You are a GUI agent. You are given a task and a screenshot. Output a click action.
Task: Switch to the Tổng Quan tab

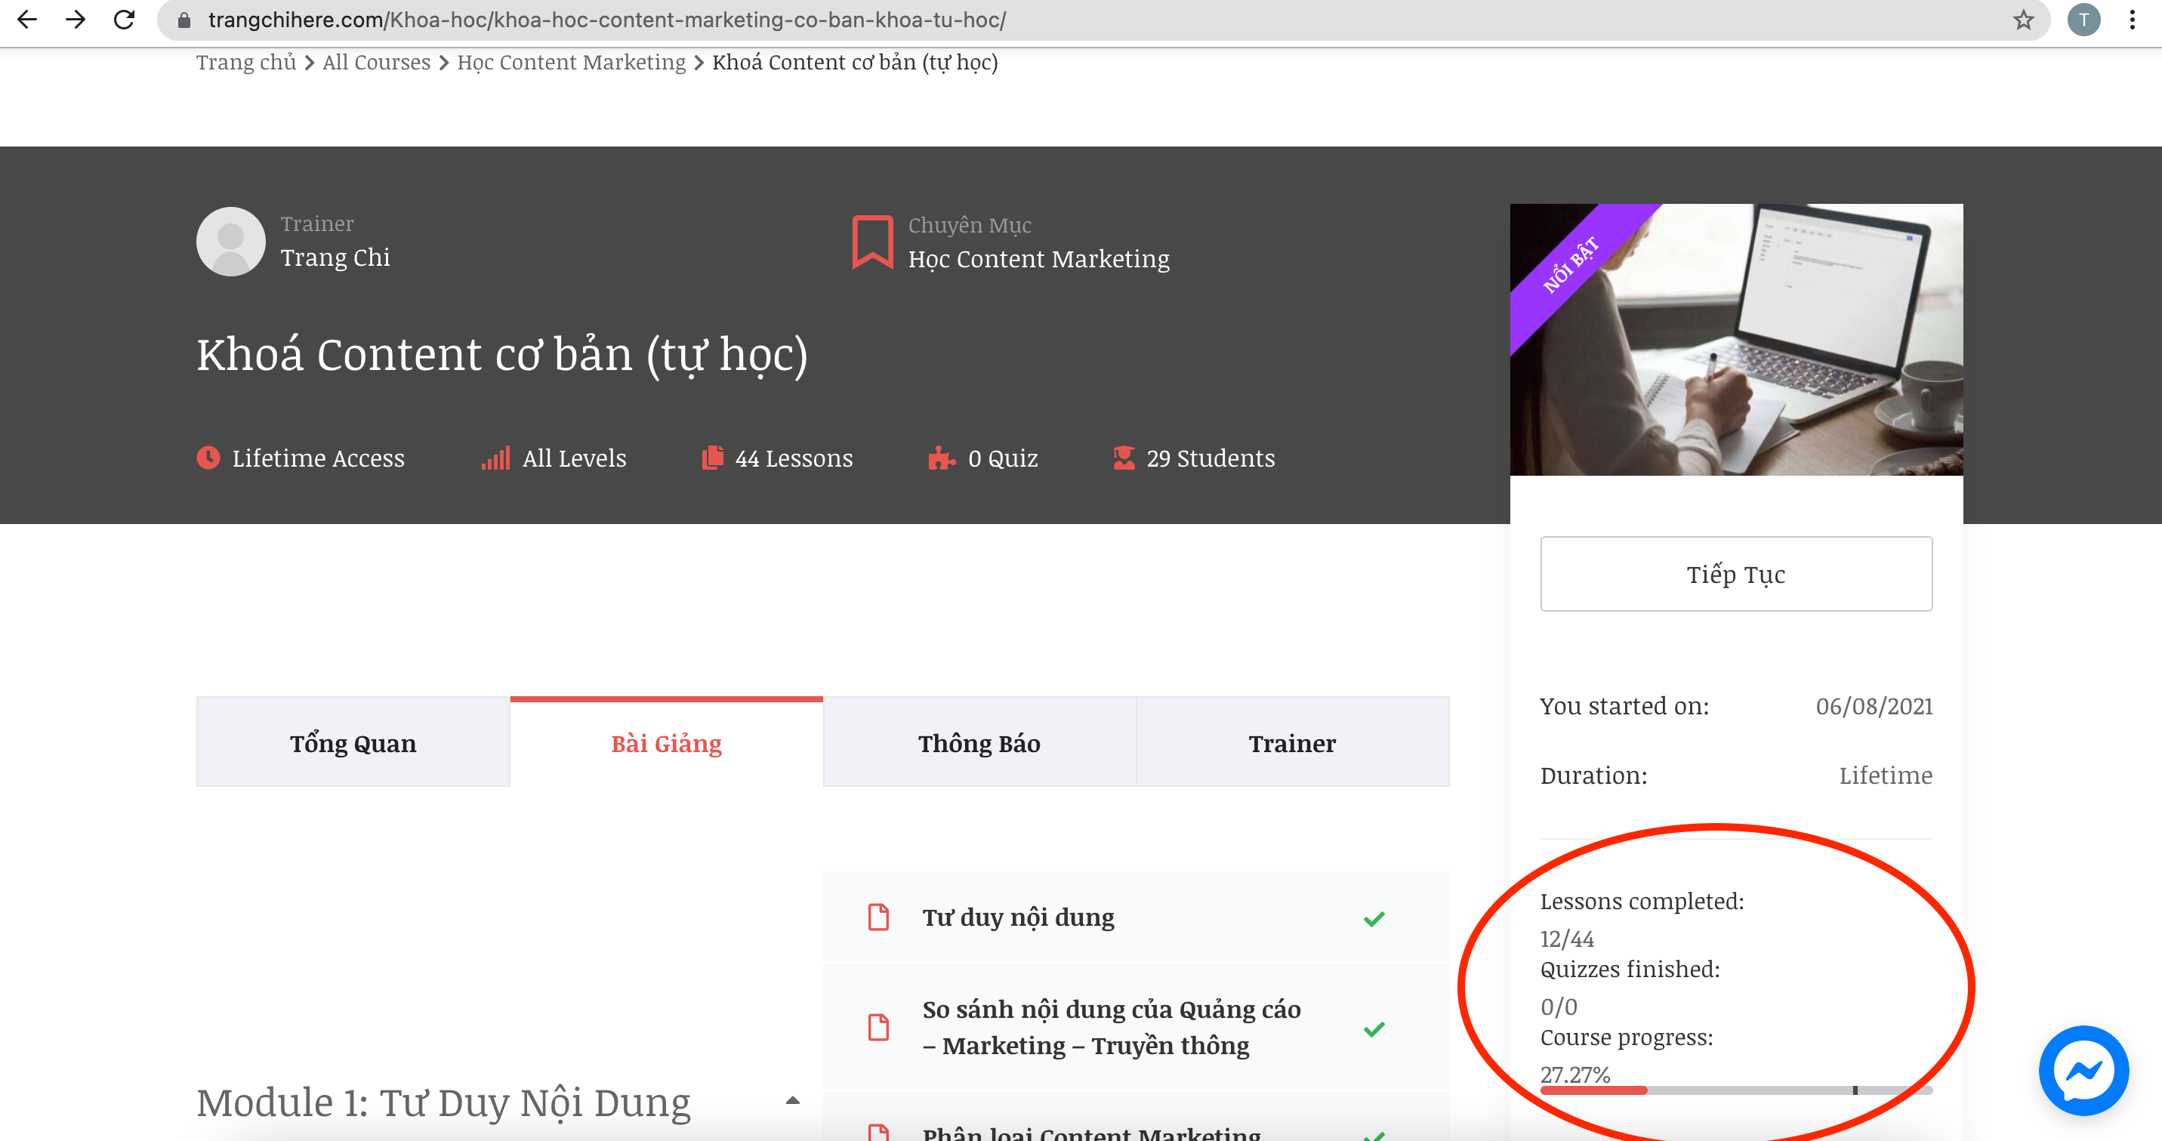pyautogui.click(x=353, y=743)
